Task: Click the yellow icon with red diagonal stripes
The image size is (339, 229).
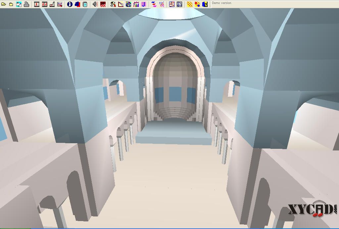Action: pos(190,4)
